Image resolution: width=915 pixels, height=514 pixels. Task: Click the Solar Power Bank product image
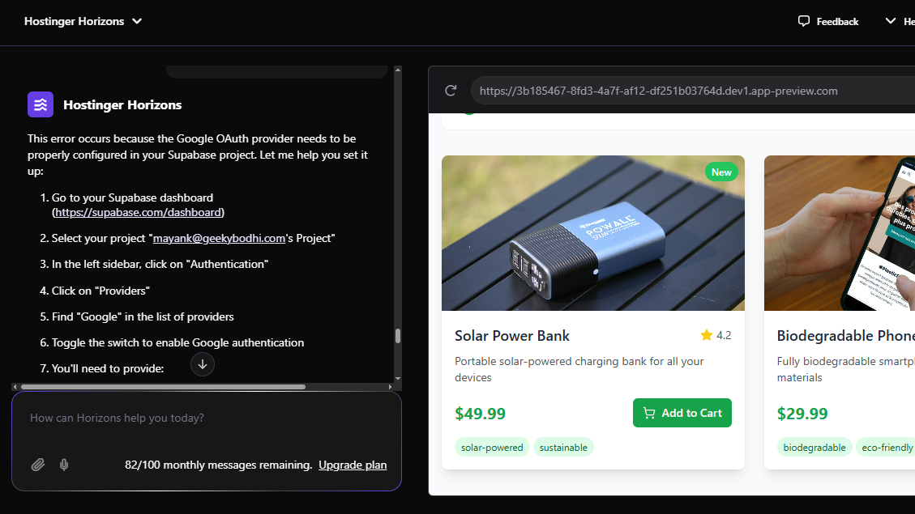point(592,232)
